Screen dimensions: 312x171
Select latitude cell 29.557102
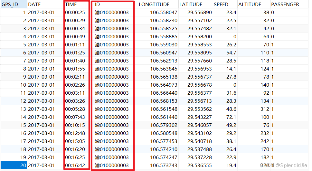point(200,21)
